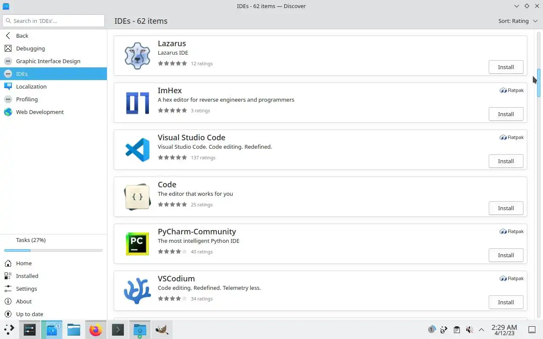Click the Discover taskbar entry
Viewport: 543px width, 339px height.
pos(52,329)
